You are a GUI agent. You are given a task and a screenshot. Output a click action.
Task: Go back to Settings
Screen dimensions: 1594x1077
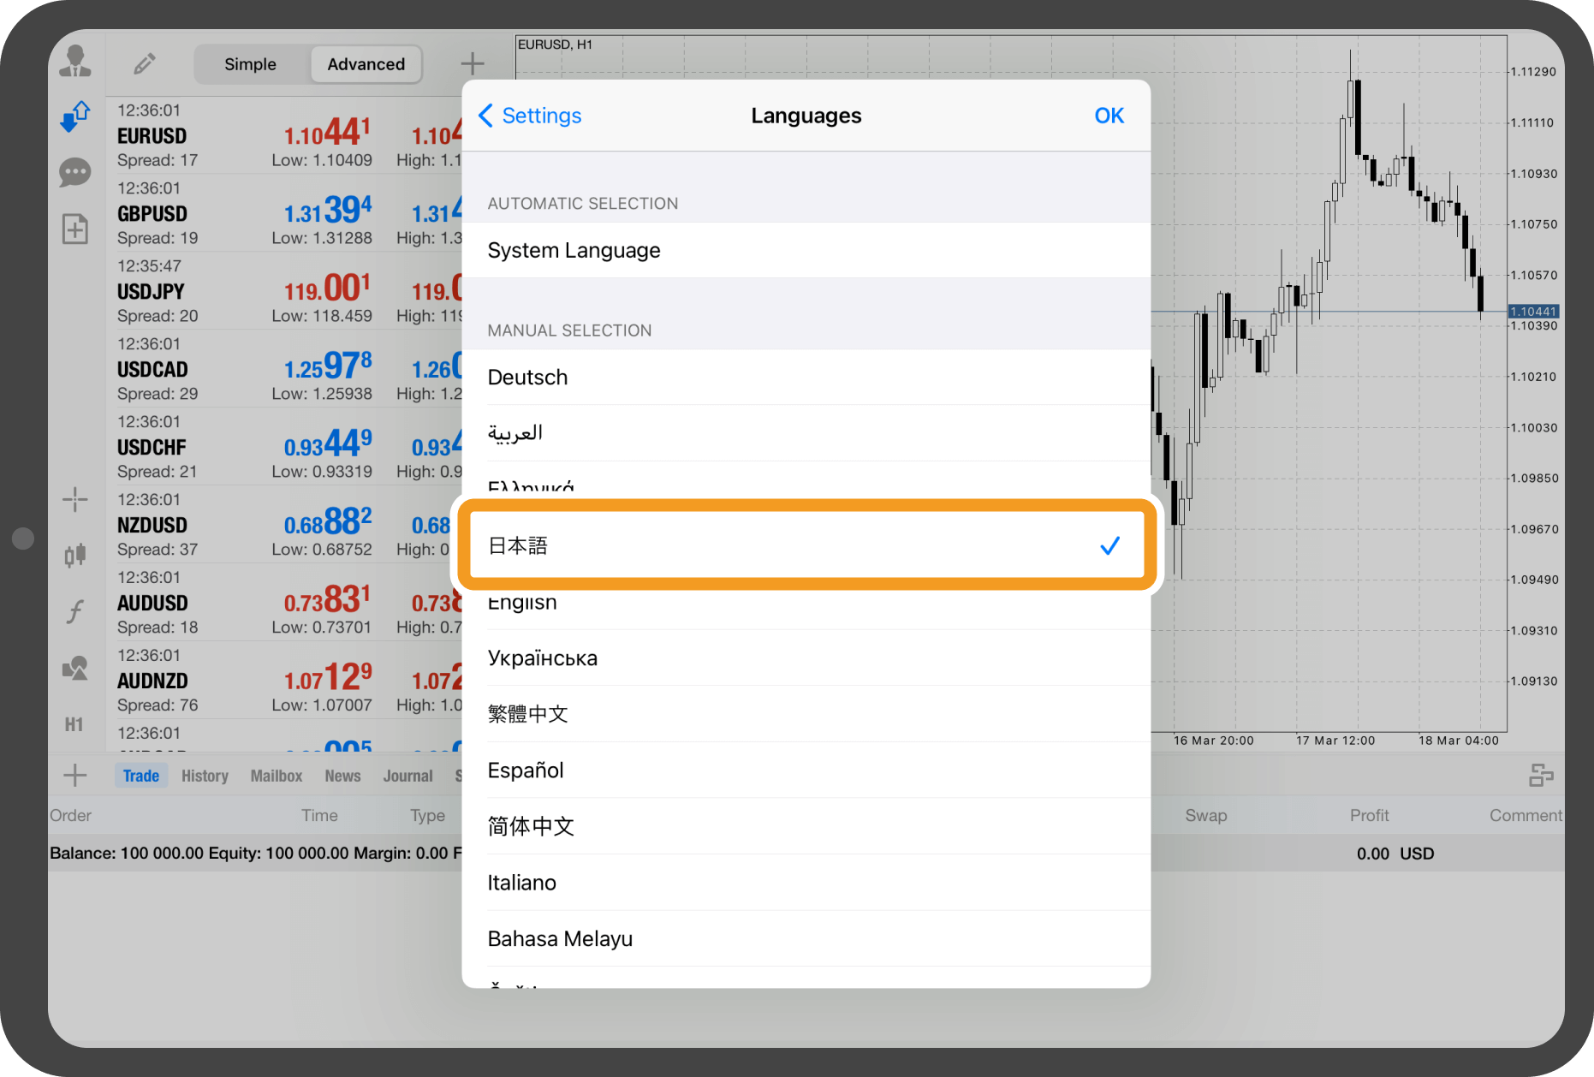pyautogui.click(x=530, y=116)
